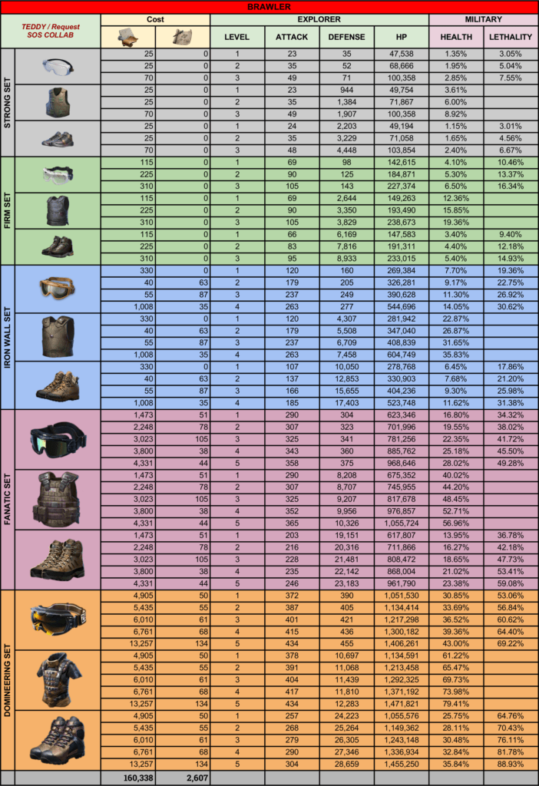
Task: Click the TEDDY / Request SOS COLLAB text
Action: pos(51,31)
